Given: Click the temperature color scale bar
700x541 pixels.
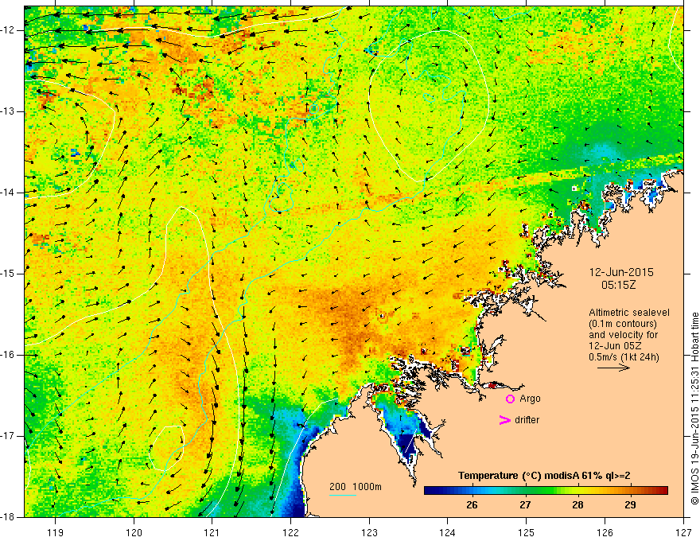Looking at the screenshot, I should coord(546,491).
